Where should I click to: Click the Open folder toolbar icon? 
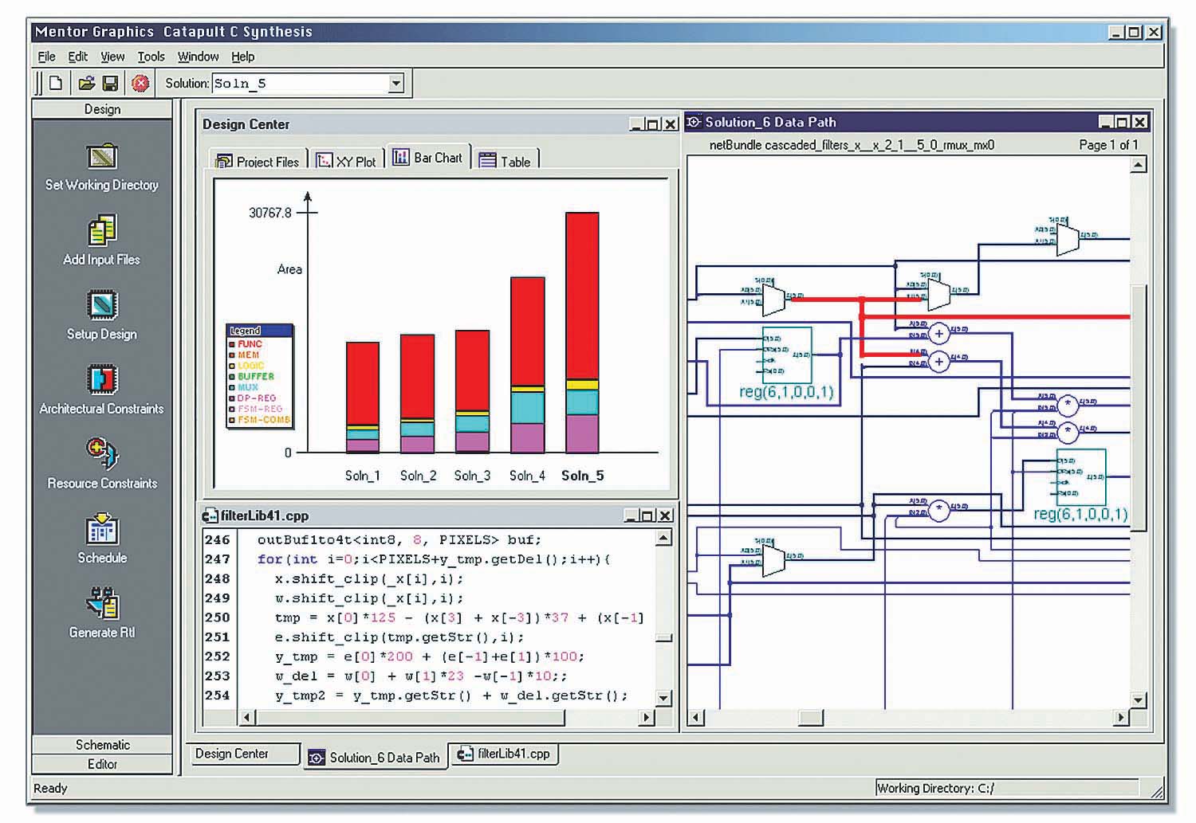[87, 83]
